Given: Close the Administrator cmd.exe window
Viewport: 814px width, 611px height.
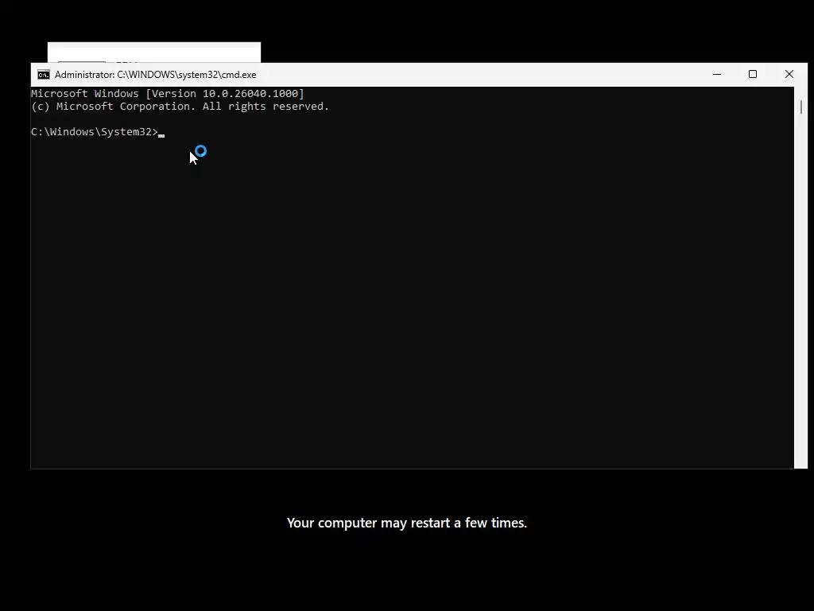Looking at the screenshot, I should (789, 74).
